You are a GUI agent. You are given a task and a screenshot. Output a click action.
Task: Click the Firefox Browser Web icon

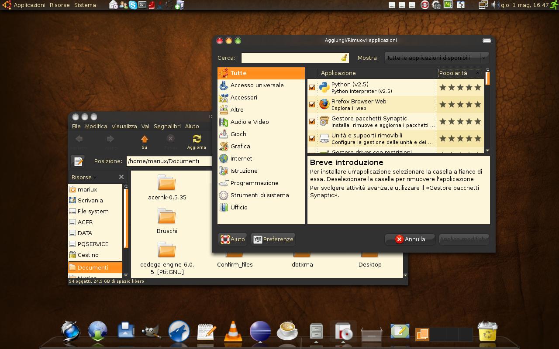pyautogui.click(x=324, y=104)
